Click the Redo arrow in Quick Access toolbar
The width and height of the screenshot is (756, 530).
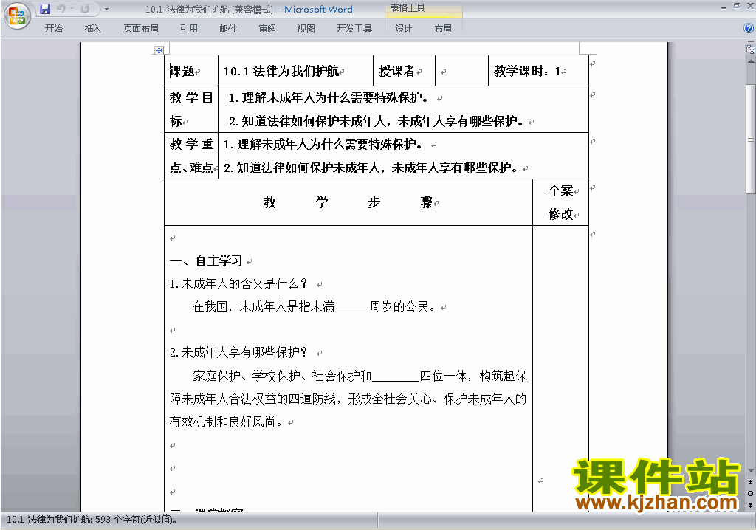tap(86, 9)
